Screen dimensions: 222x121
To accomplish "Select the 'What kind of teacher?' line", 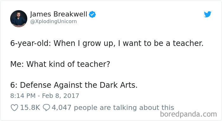I will 68,64.
